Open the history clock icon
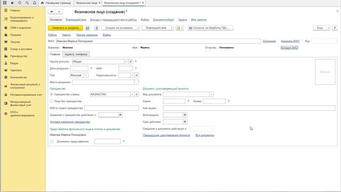This screenshot has height=192, width=341. [20, 3]
